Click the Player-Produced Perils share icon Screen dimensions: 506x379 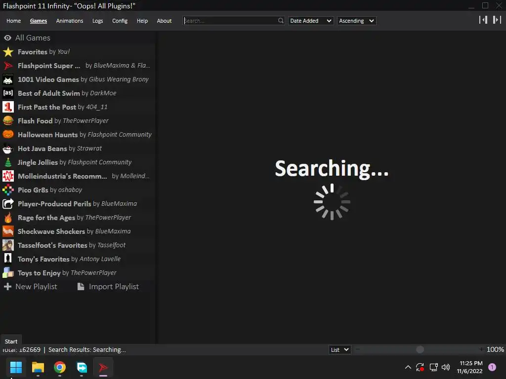8,204
